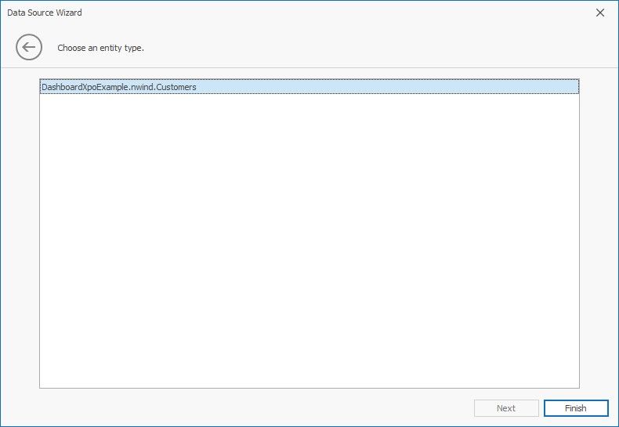Screen dimensions: 619x427
Task: Click the grayed-out Next button
Action: [506, 408]
